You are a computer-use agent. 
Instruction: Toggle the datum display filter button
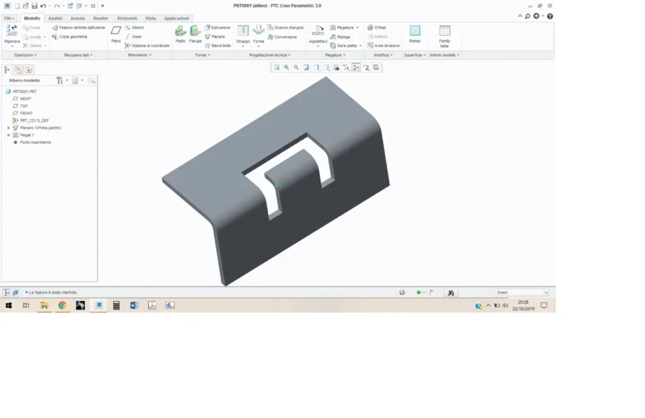click(x=346, y=67)
